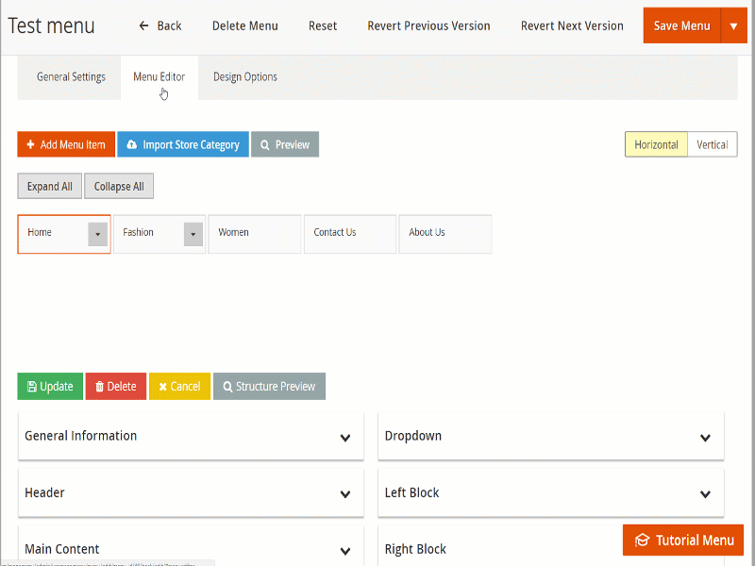Click Expand All button
755x566 pixels.
coord(49,187)
